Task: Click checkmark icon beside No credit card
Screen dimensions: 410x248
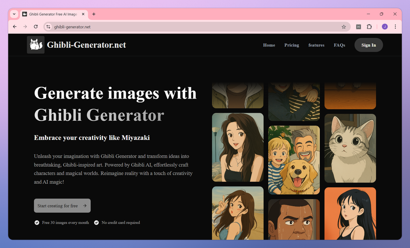Action: coord(96,222)
